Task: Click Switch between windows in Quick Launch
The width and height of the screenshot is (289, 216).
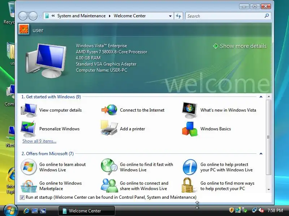Action: (x=43, y=211)
